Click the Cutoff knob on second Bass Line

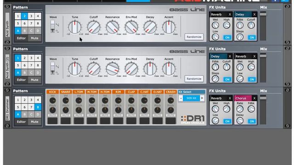(94, 69)
